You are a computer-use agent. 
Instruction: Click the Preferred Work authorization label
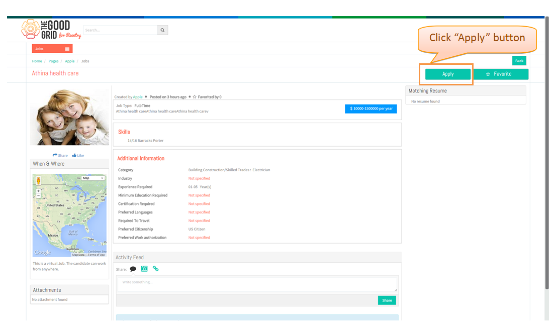pos(142,238)
